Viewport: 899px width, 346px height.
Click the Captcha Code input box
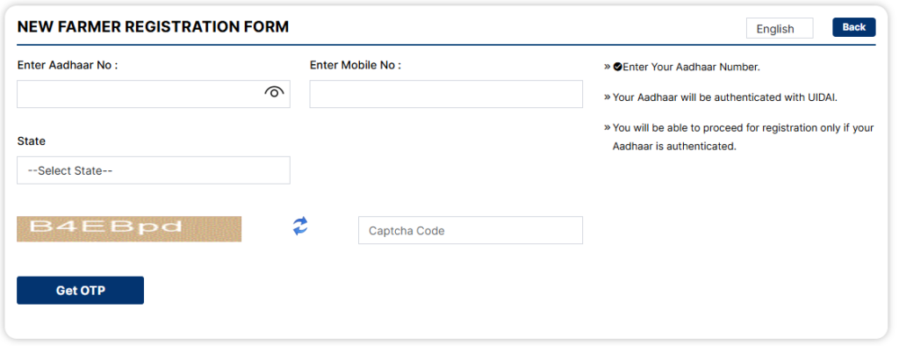point(471,230)
